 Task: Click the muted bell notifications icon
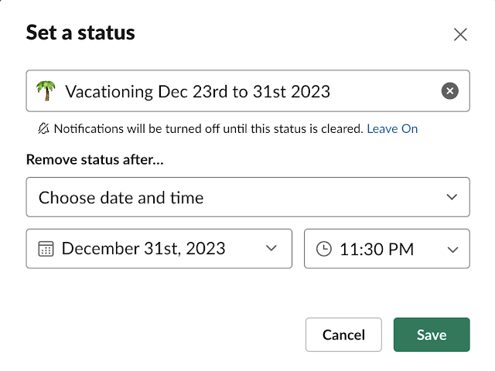coord(43,129)
